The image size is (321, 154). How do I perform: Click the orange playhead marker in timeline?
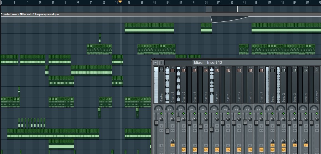point(120,2)
